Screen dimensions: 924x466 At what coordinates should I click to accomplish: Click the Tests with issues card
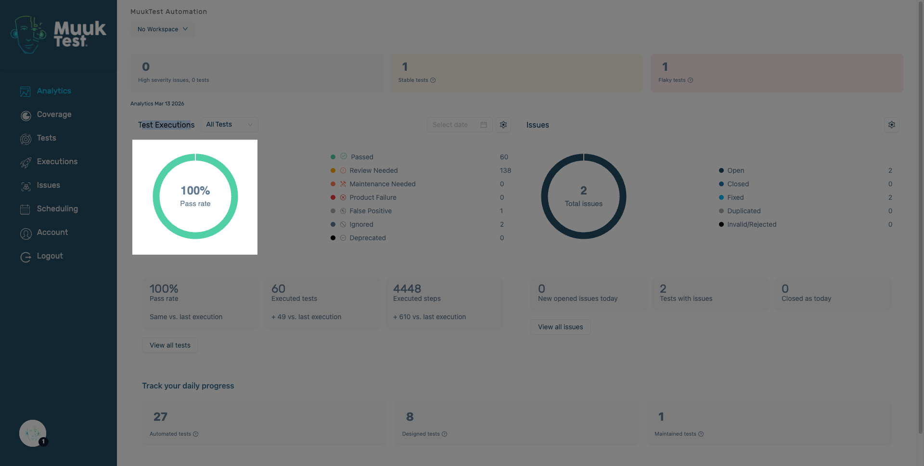point(711,294)
